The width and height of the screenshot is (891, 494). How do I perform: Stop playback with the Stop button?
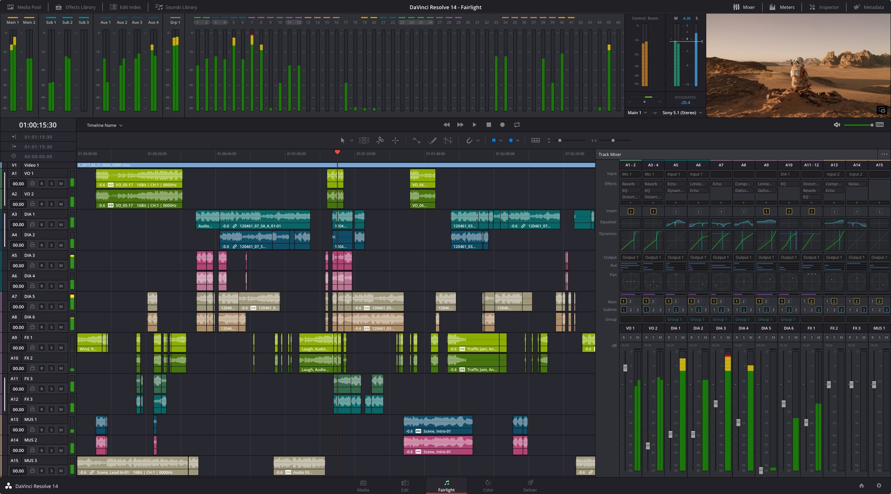[489, 125]
